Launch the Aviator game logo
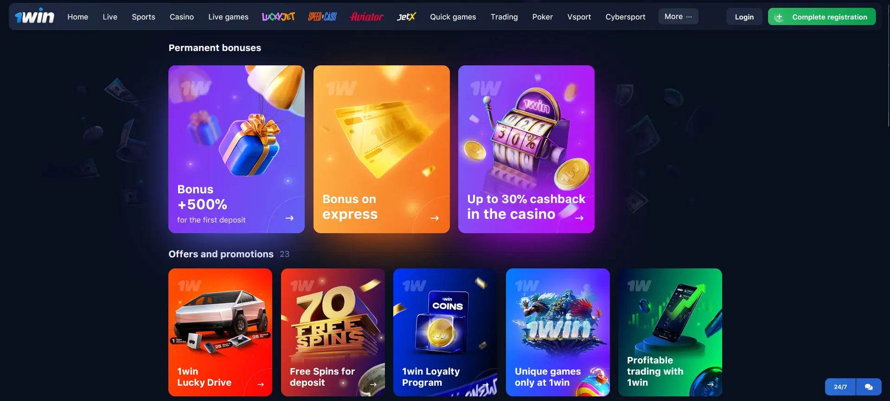This screenshot has width=890, height=401. click(366, 17)
